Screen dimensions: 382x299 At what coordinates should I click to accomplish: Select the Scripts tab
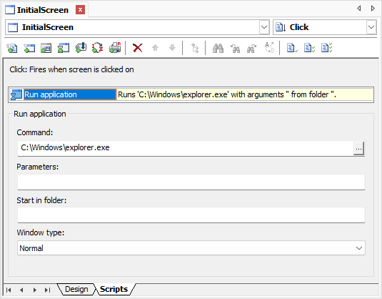click(114, 289)
